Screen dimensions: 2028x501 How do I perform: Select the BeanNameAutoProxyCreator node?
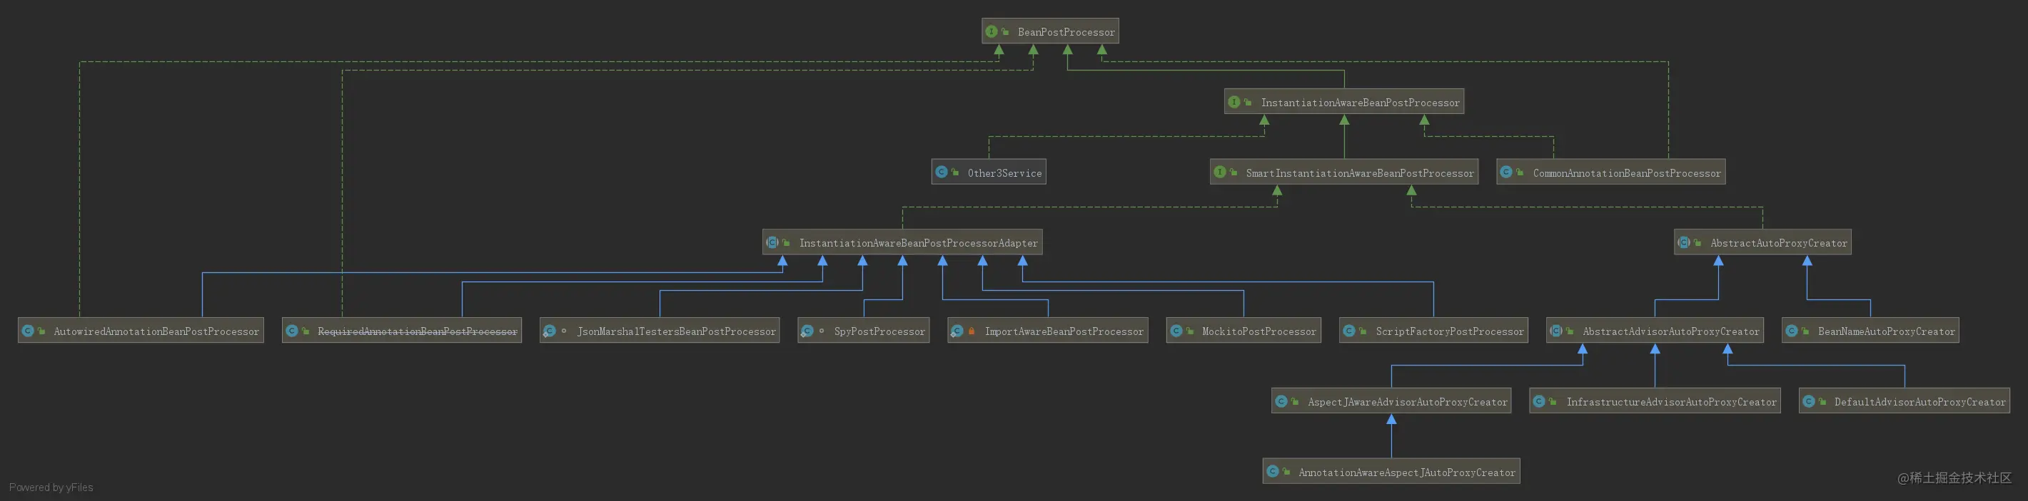(x=1870, y=331)
